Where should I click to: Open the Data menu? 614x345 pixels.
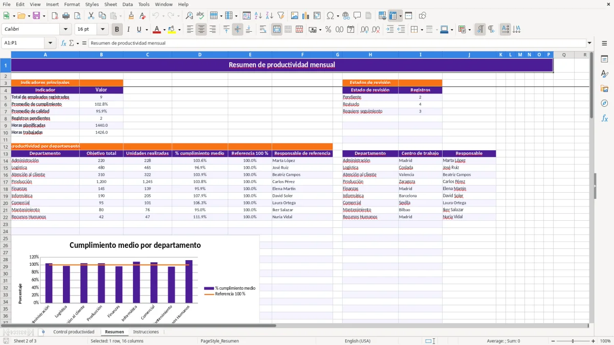pyautogui.click(x=127, y=4)
